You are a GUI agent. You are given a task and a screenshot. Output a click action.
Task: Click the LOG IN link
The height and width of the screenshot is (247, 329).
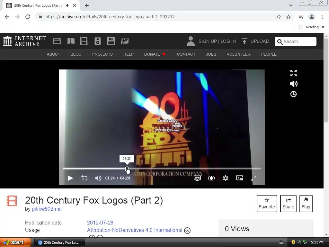228,41
